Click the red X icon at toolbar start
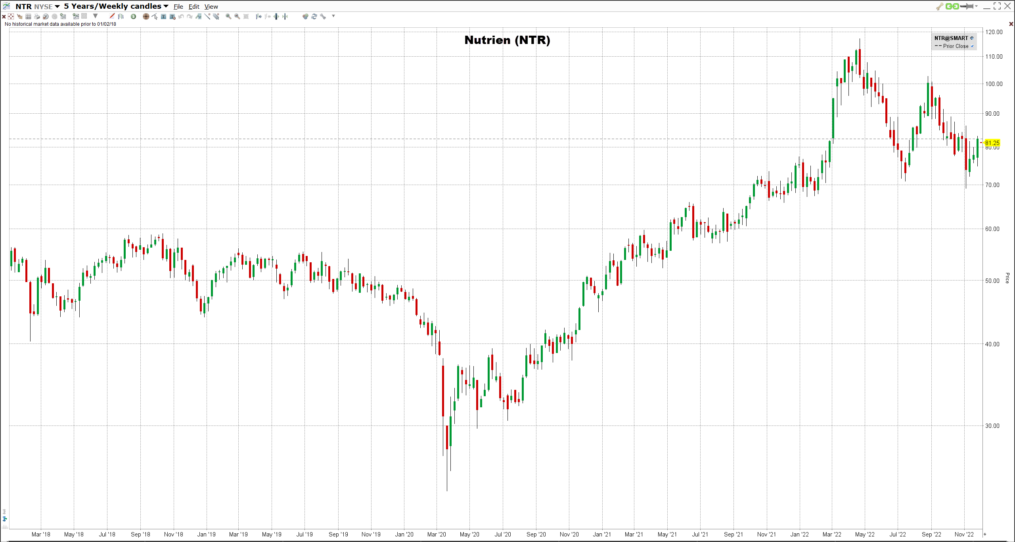Viewport: 1015px width, 542px height. click(4, 17)
